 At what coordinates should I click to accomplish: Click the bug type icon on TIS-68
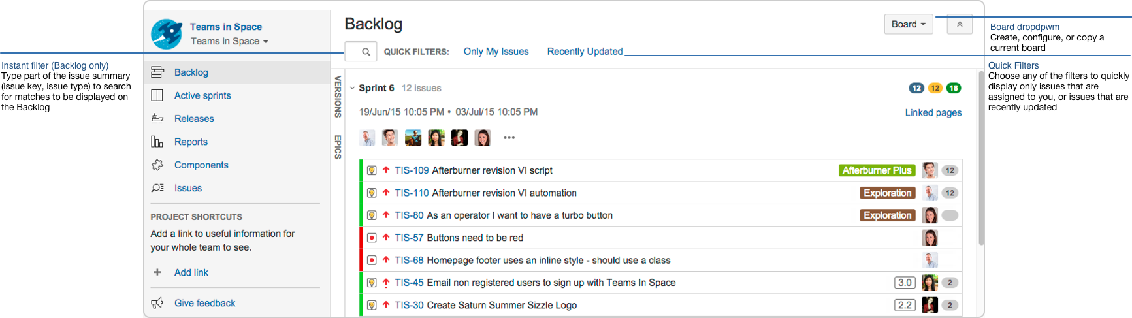click(x=372, y=260)
